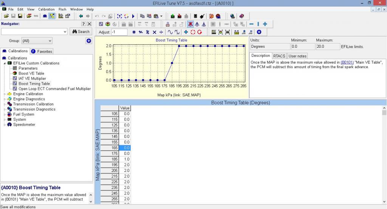Image resolution: width=387 pixels, height=209 pixels.
Task: Switch to the Favorites tab
Action: [42, 51]
